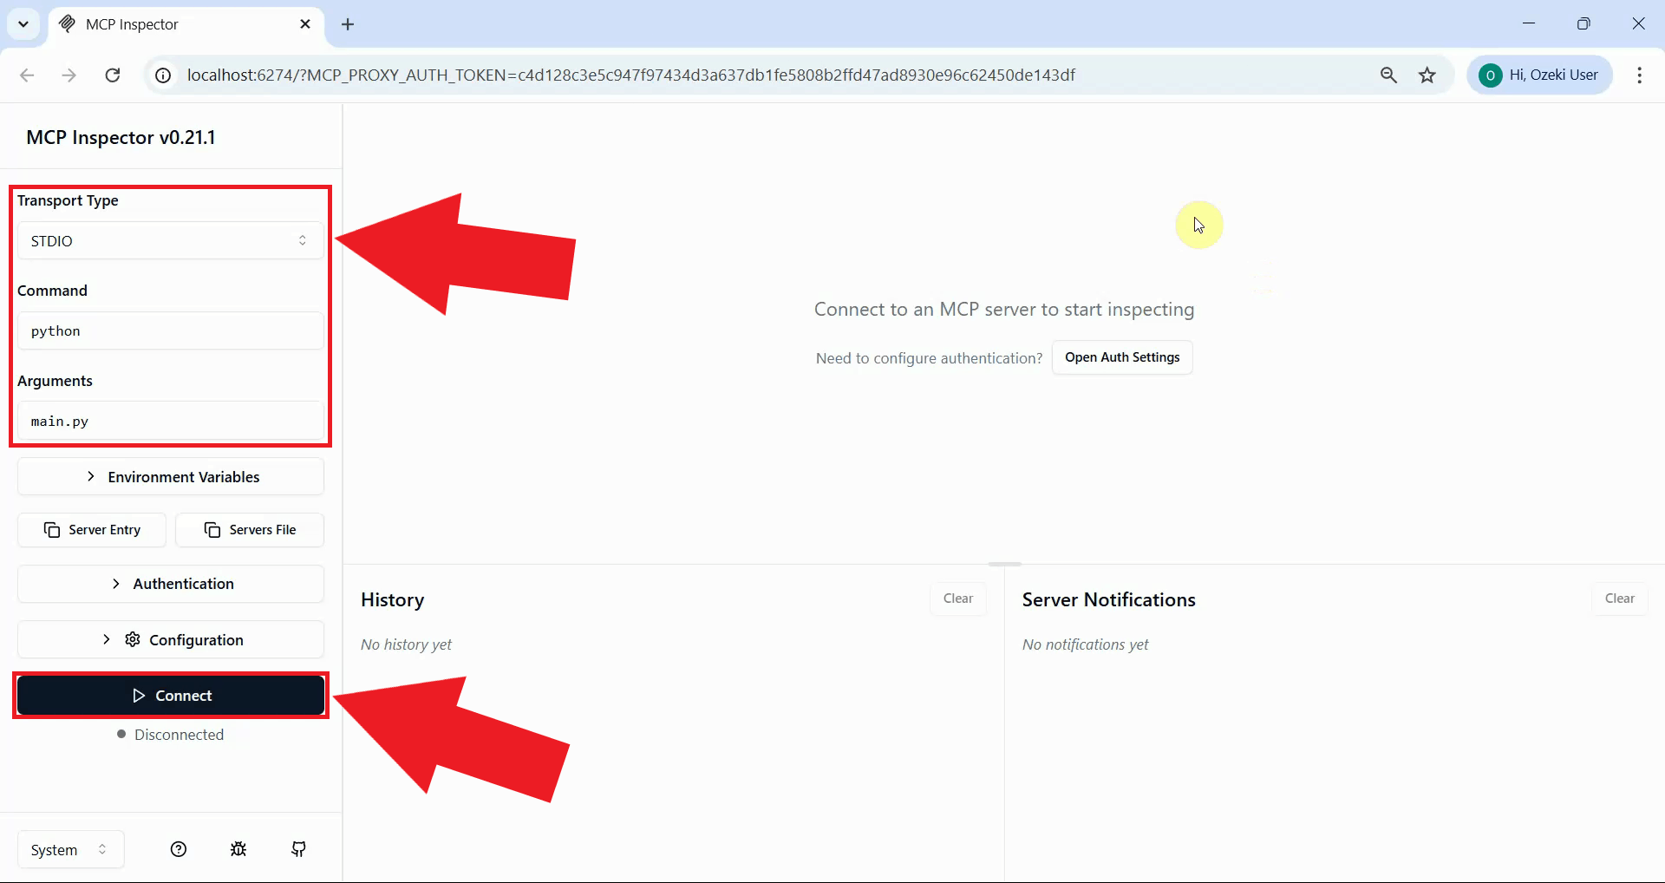Expand the Environment Variables section
Screen dimensions: 1665x883
(x=170, y=476)
